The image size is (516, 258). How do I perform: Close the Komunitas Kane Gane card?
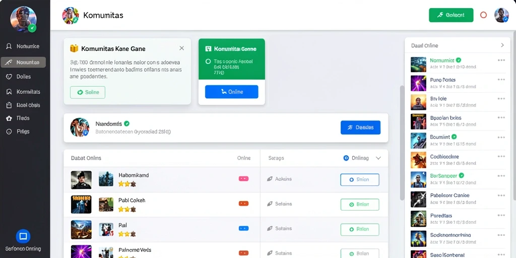[x=181, y=48]
